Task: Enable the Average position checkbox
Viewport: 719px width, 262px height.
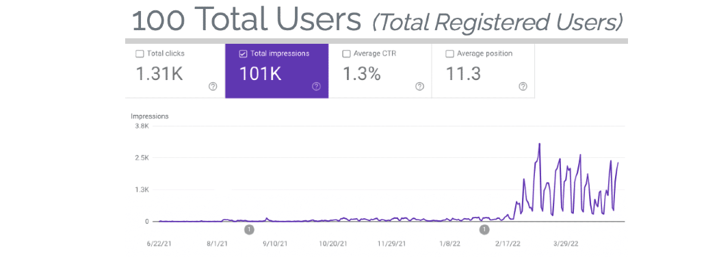Action: pos(450,53)
